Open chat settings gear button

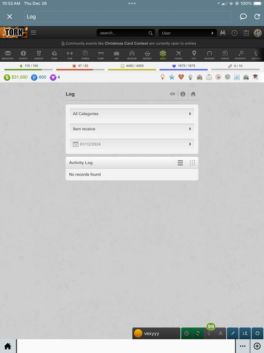(x=257, y=333)
